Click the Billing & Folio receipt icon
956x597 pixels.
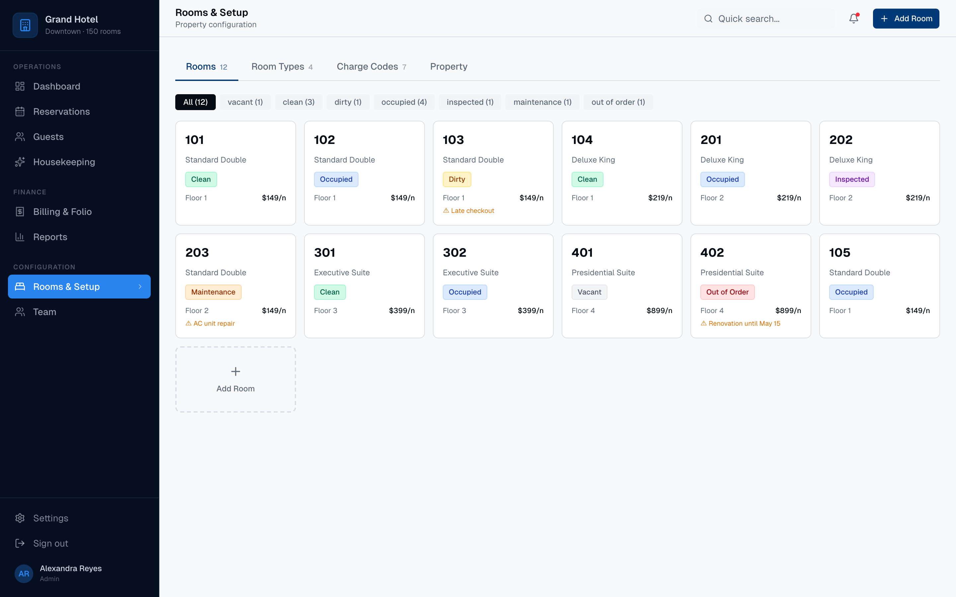pos(20,212)
